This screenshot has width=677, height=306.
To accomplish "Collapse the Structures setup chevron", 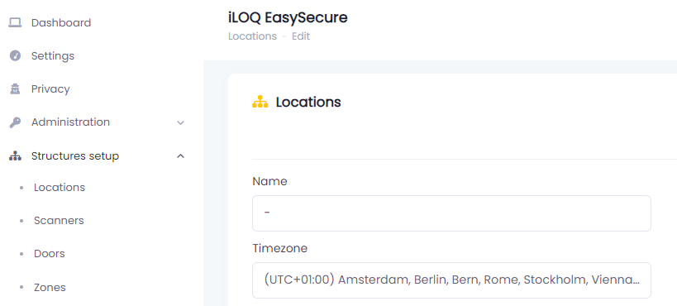I will pos(181,156).
